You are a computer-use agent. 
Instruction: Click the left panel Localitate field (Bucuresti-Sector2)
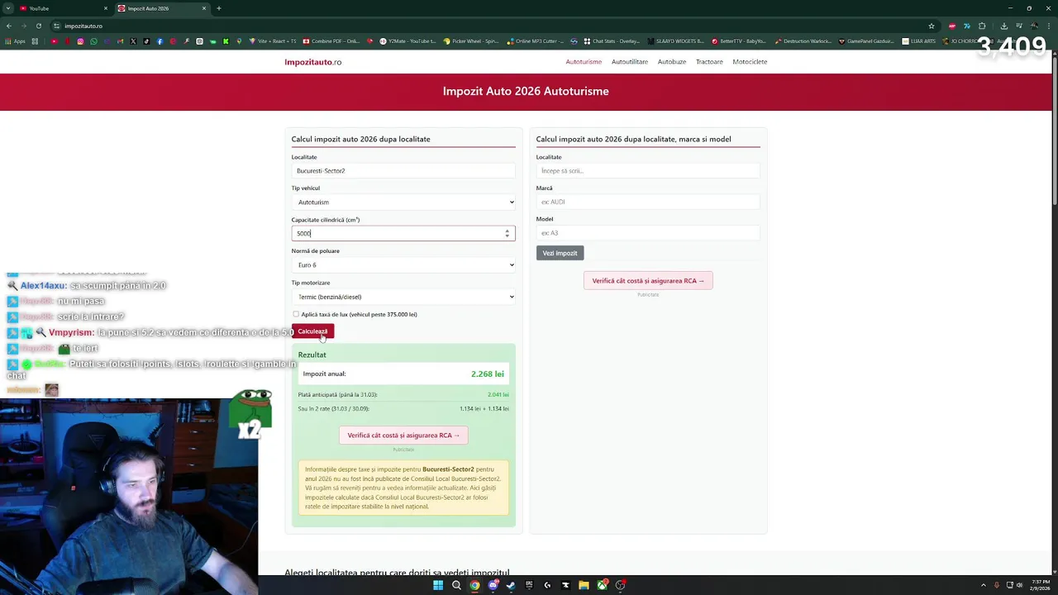(403, 171)
